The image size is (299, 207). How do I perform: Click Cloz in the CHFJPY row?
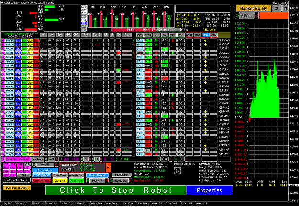click(x=30, y=70)
